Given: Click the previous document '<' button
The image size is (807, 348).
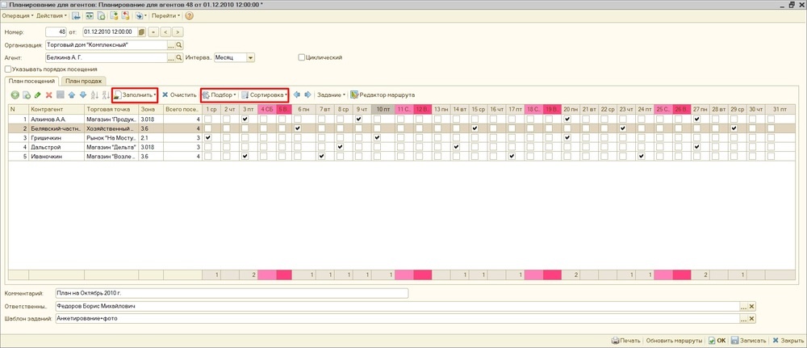Looking at the screenshot, I should pos(165,32).
